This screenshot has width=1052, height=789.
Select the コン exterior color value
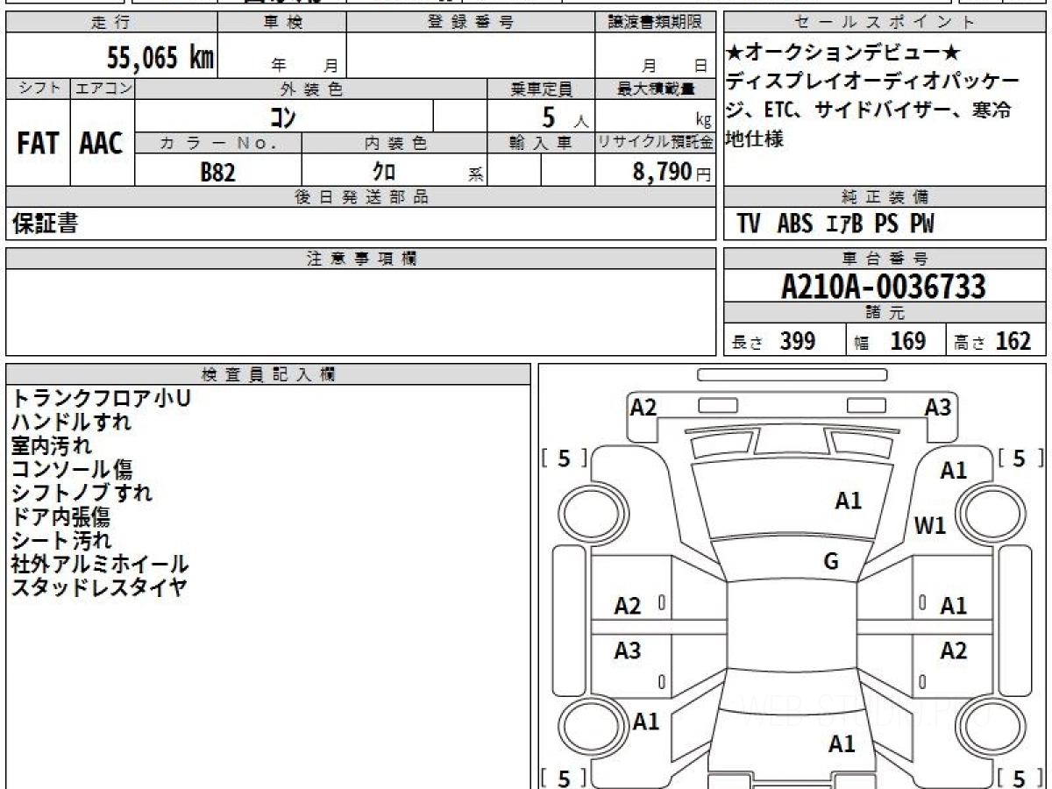tap(282, 117)
